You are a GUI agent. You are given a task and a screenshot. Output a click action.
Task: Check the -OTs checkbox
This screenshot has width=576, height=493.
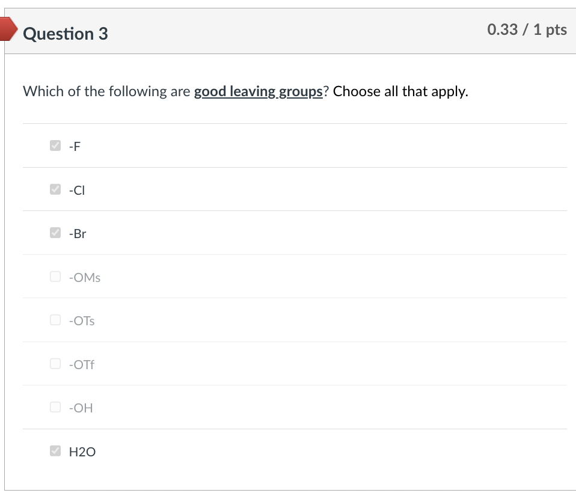point(55,320)
